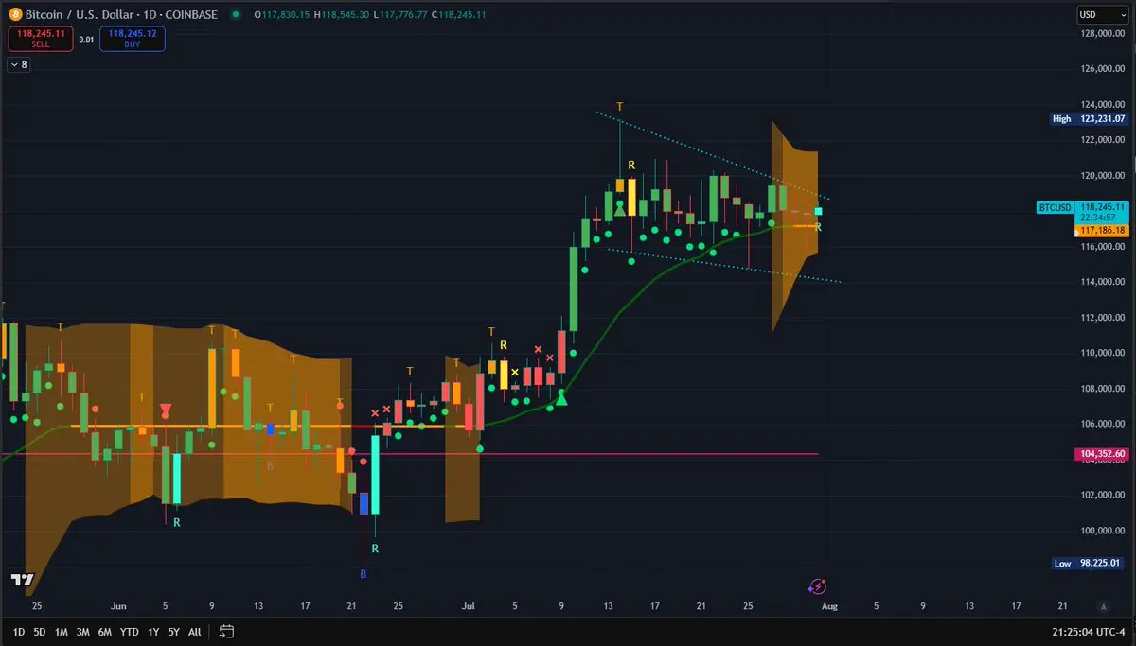Image resolution: width=1136 pixels, height=646 pixels.
Task: Toggle the auto scale A button
Action: click(x=1103, y=606)
